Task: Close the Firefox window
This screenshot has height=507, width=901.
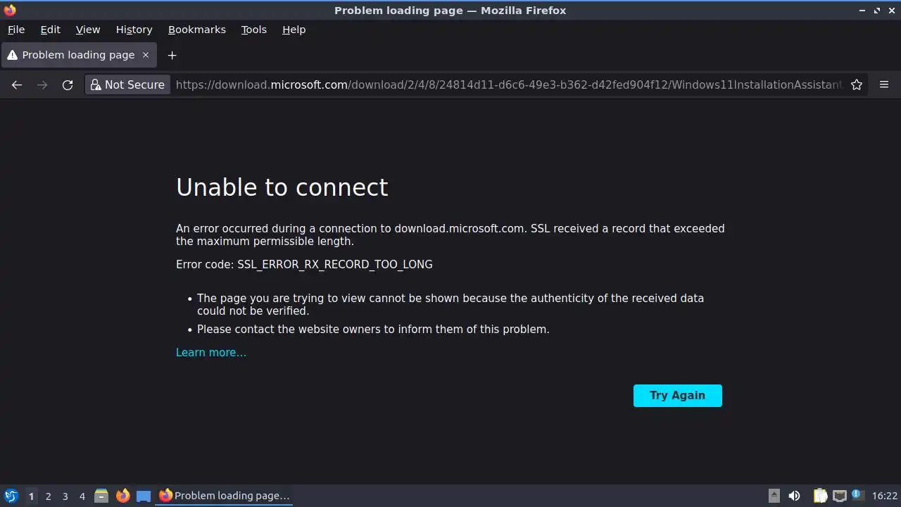Action: (x=892, y=11)
